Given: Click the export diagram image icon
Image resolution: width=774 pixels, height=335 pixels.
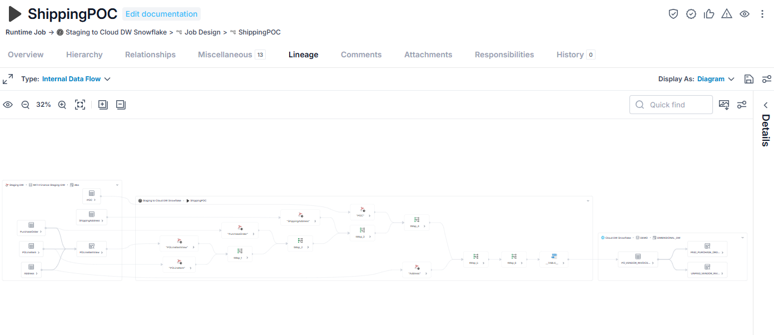Looking at the screenshot, I should [x=724, y=105].
